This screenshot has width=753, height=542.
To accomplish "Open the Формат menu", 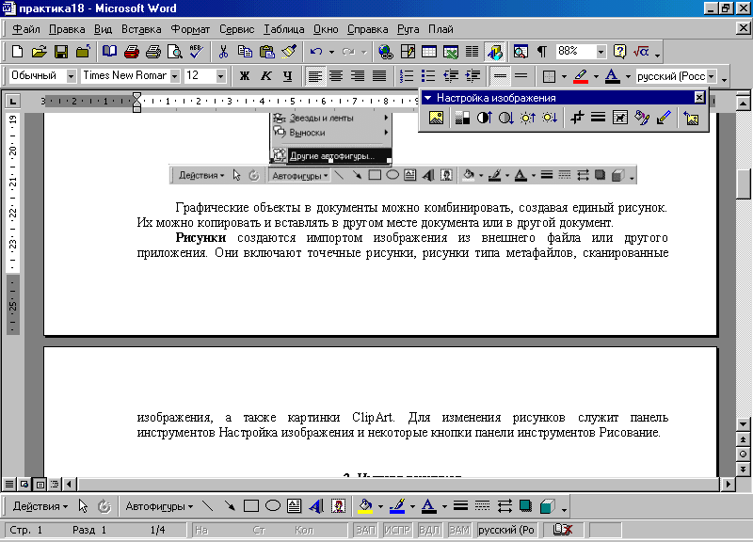I will pos(190,29).
